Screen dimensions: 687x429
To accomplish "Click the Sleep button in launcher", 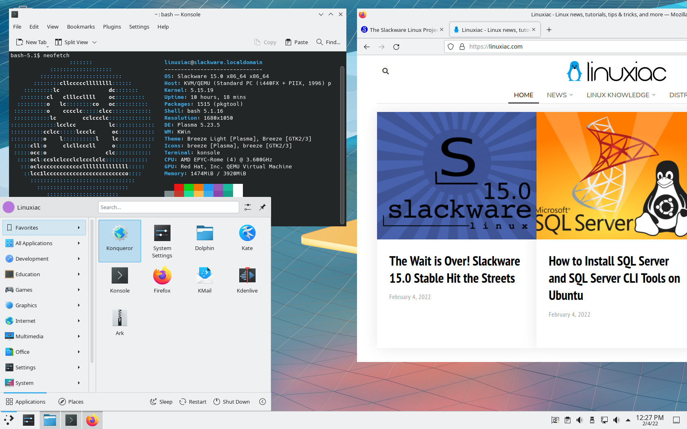I will coord(161,402).
